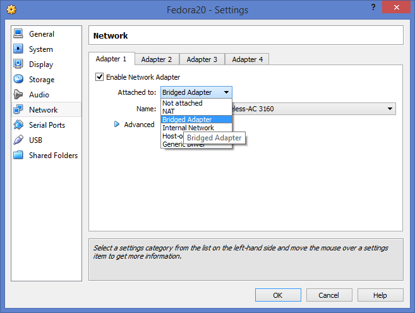
Task: Uncheck Enable Network Adapter checkbox
Action: tap(100, 77)
